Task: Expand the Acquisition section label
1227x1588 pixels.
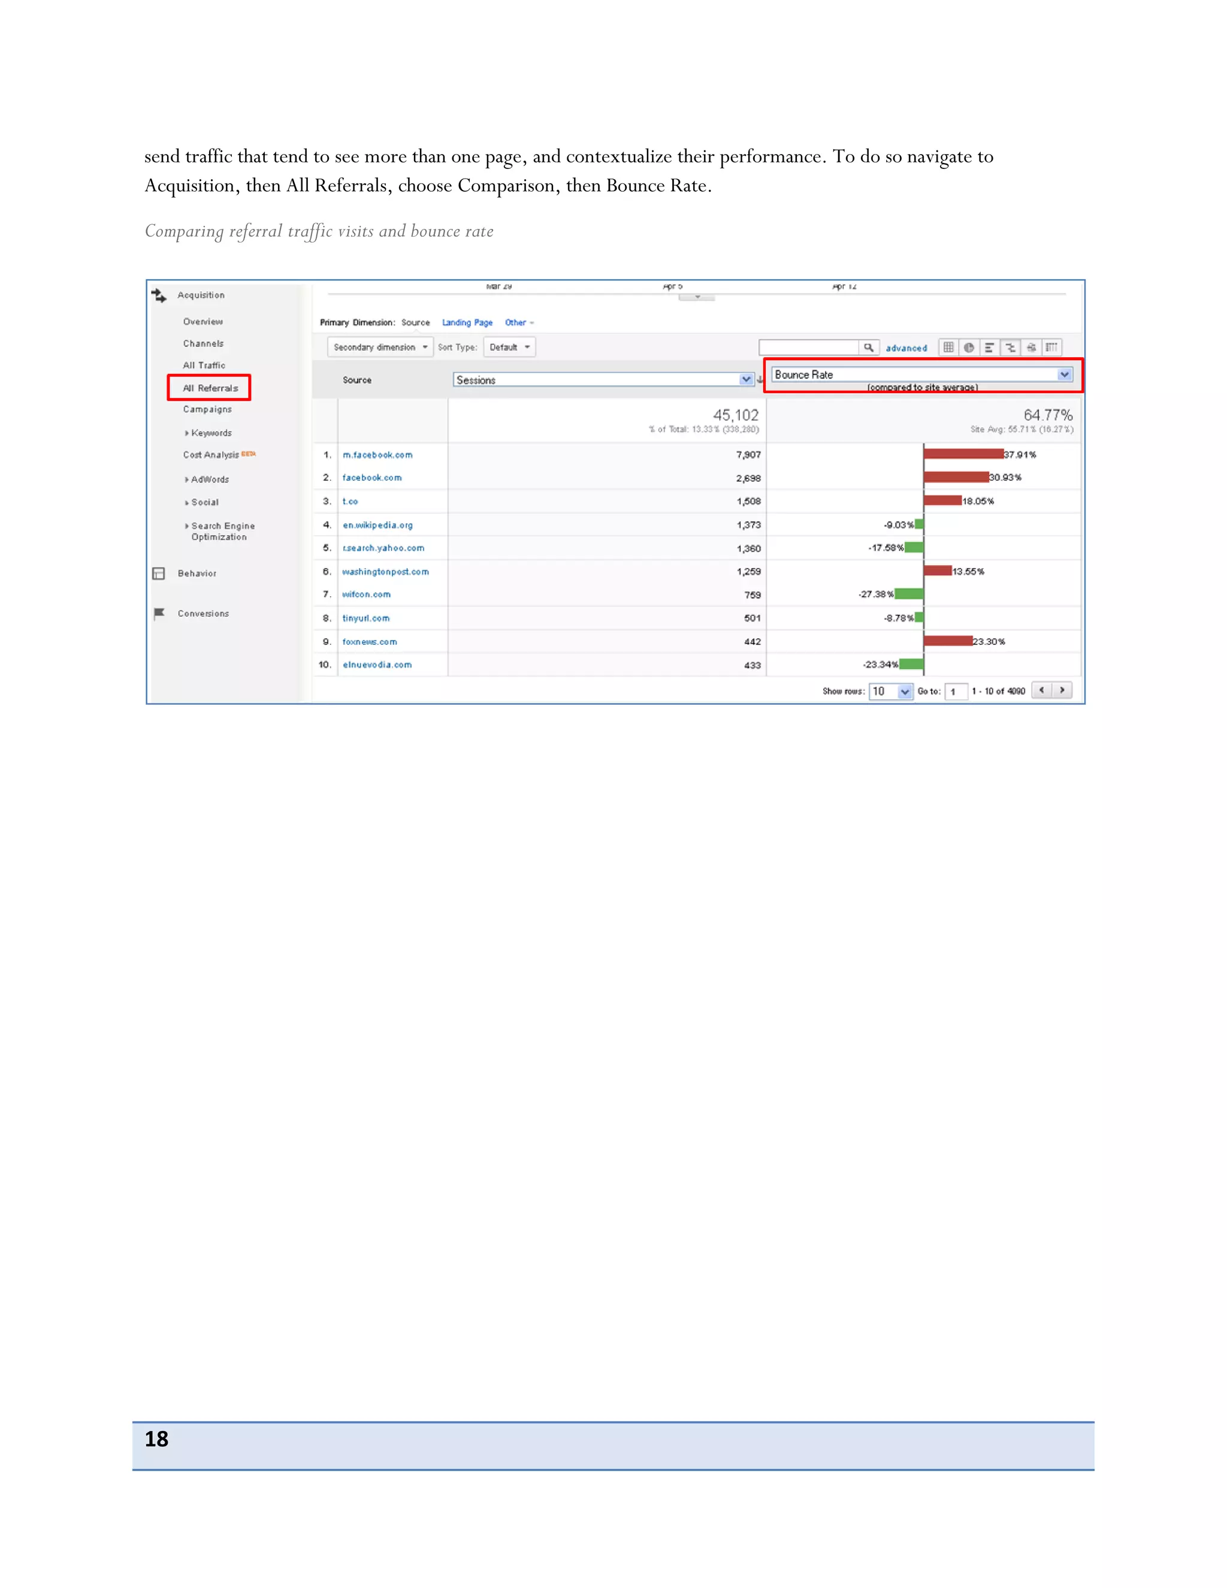Action: pyautogui.click(x=201, y=295)
